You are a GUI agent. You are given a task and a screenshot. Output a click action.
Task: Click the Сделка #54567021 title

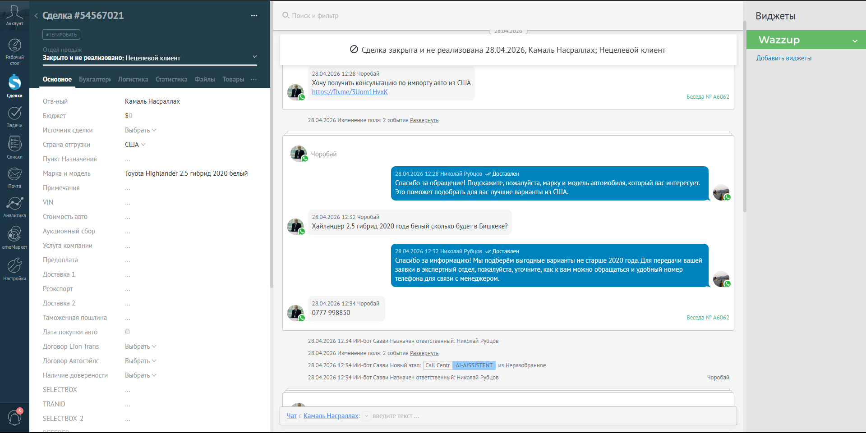[83, 15]
